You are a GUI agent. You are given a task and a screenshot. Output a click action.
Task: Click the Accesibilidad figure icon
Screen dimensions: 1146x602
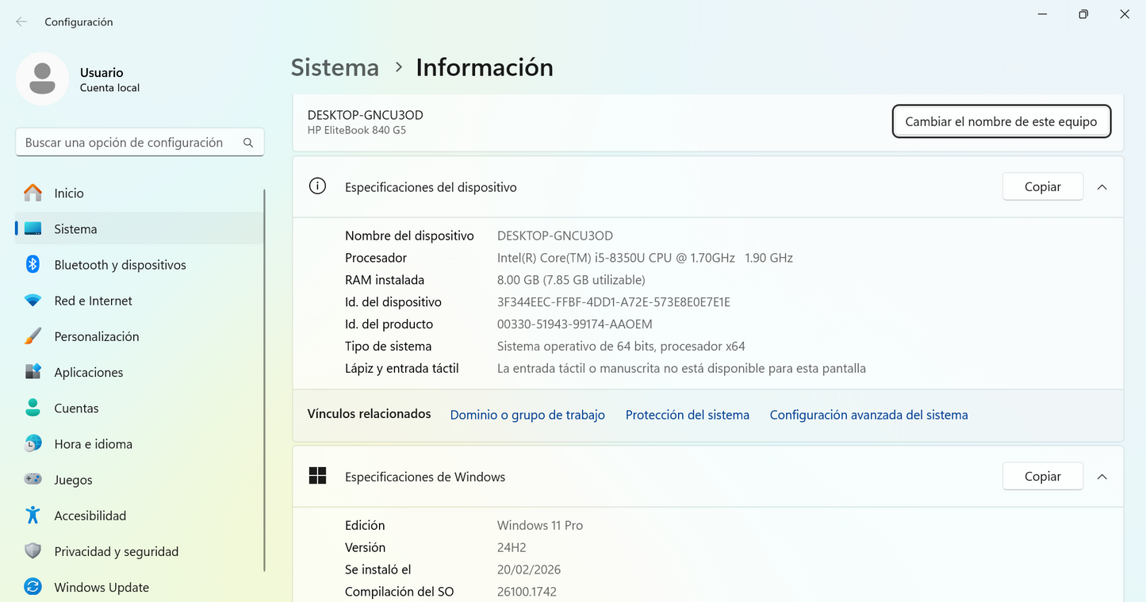pos(33,515)
